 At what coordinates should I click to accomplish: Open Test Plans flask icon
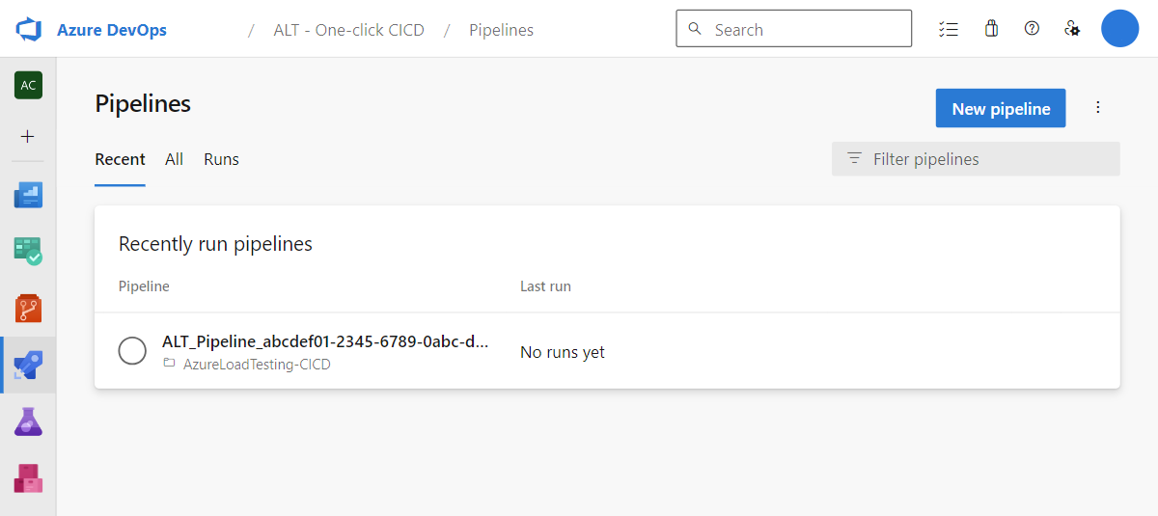pos(28,421)
